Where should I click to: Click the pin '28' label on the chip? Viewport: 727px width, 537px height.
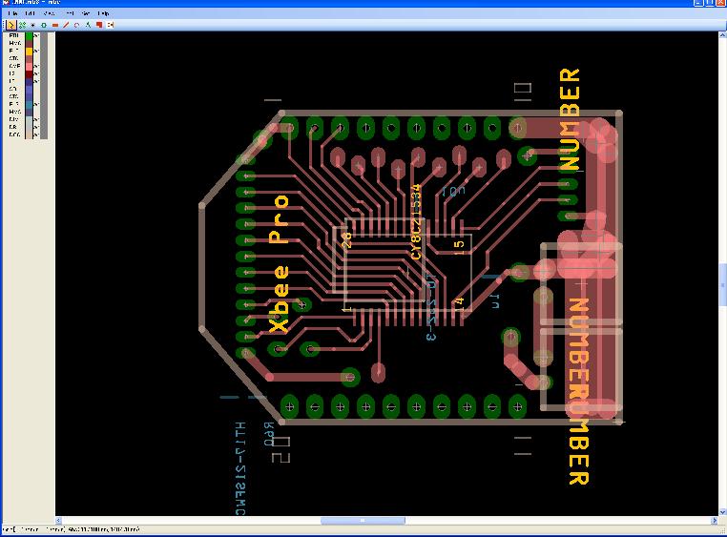click(346, 239)
